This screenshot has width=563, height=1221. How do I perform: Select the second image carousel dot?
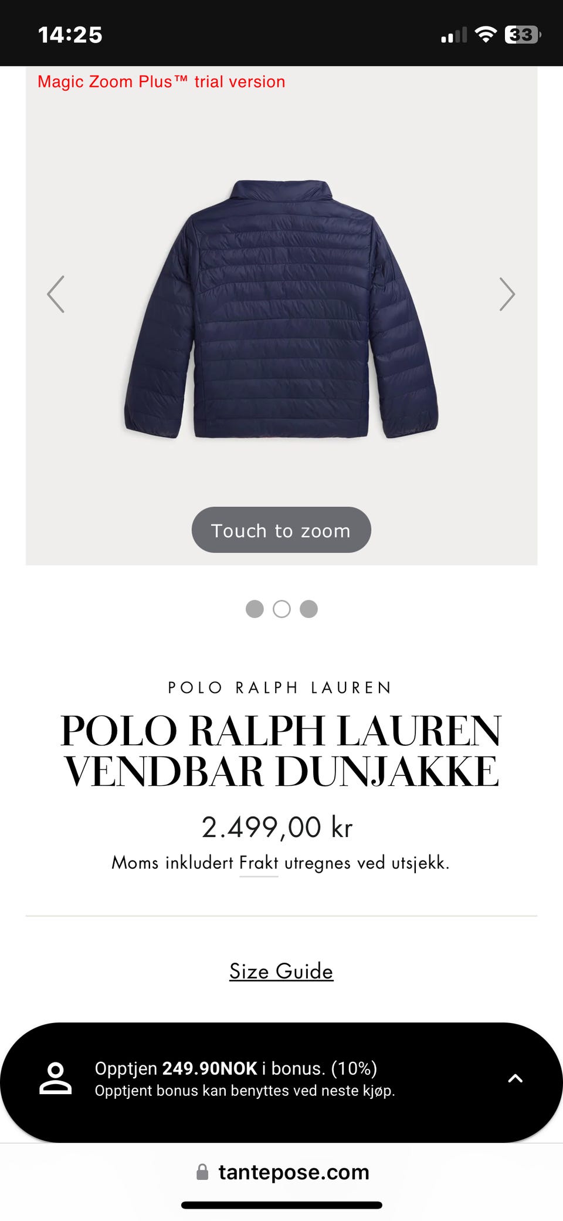[281, 609]
